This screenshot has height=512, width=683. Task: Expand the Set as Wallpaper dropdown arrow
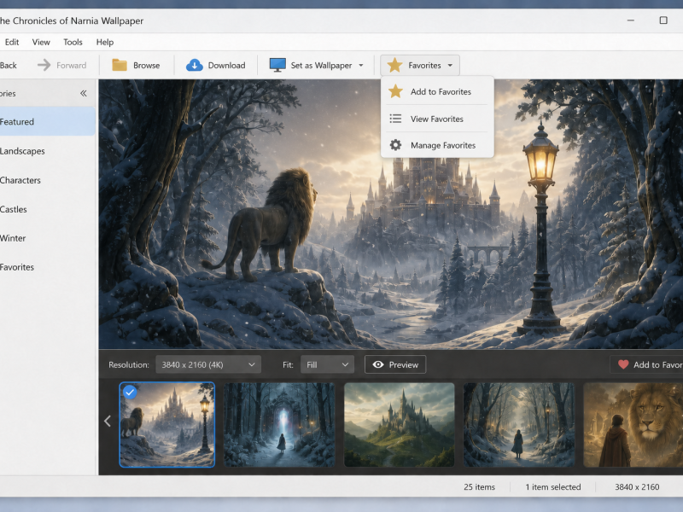(x=361, y=66)
